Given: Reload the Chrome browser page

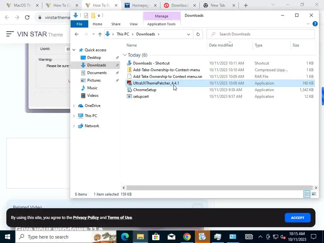Looking at the screenshot, I should coord(27,17).
